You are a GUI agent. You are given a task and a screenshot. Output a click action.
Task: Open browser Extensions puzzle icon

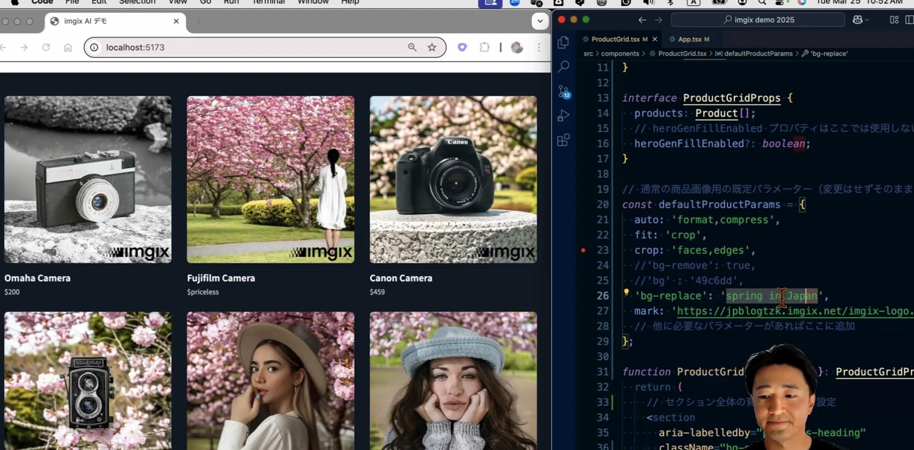tap(484, 47)
